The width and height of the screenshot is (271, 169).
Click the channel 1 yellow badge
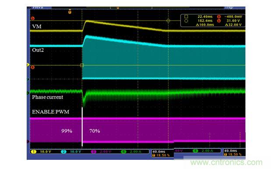coord(34,152)
